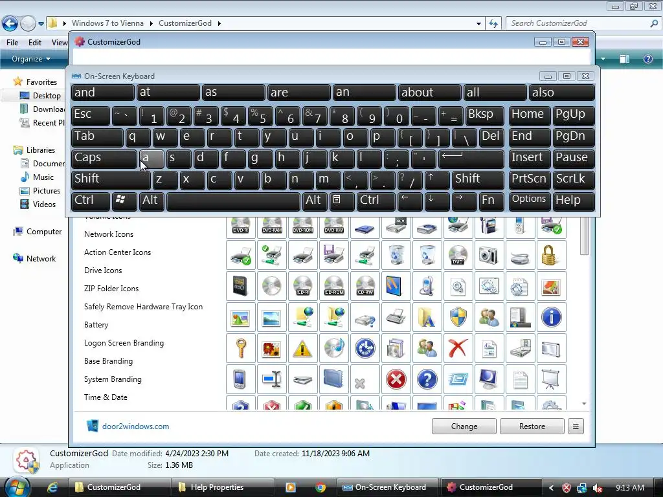Select Desktop in Explorer Favorites

47,96
